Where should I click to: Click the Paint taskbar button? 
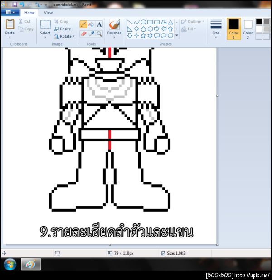click(x=31, y=264)
